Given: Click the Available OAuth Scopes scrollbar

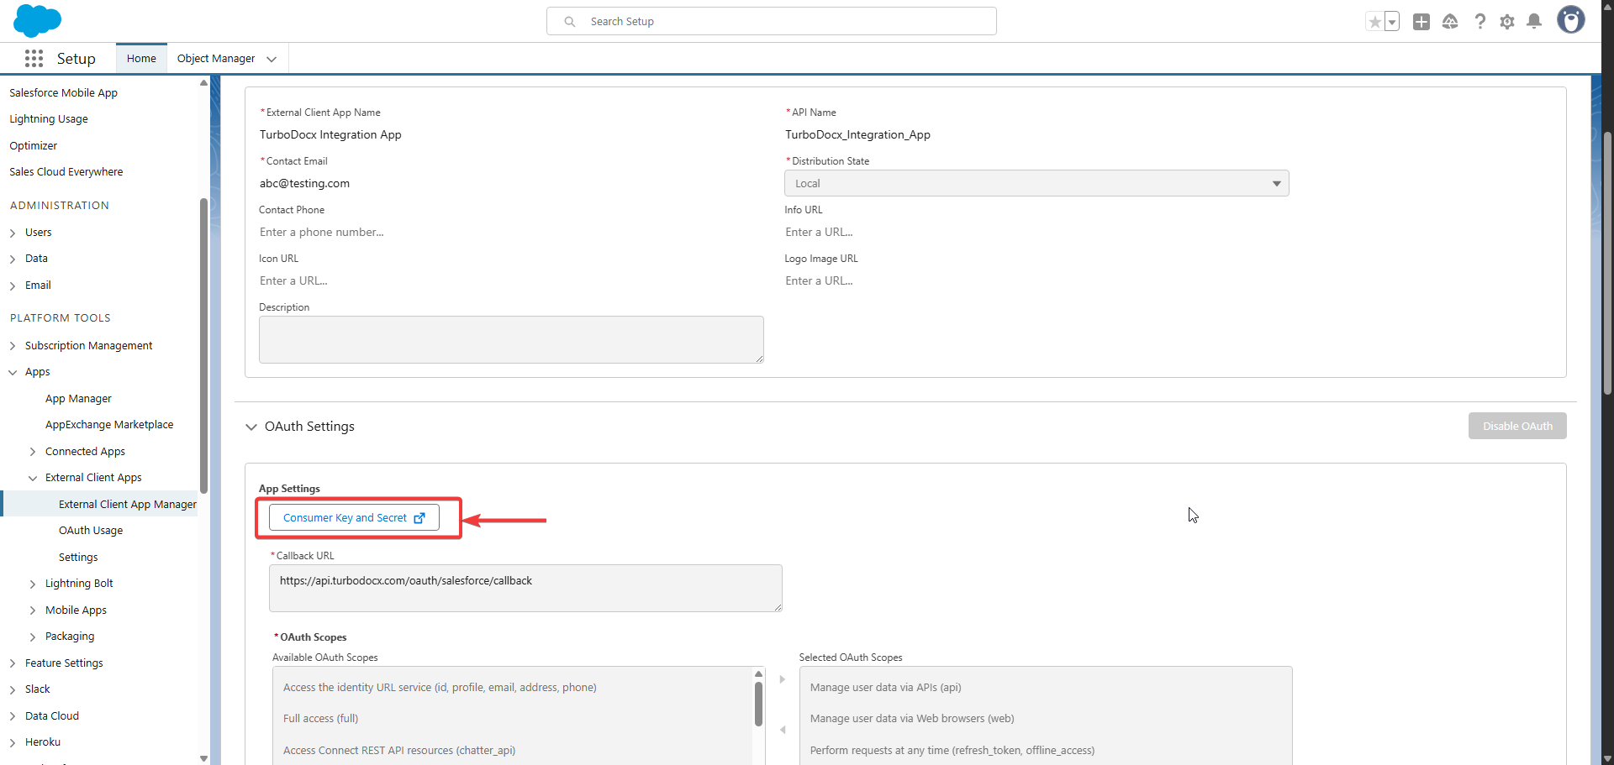Looking at the screenshot, I should pos(758,704).
